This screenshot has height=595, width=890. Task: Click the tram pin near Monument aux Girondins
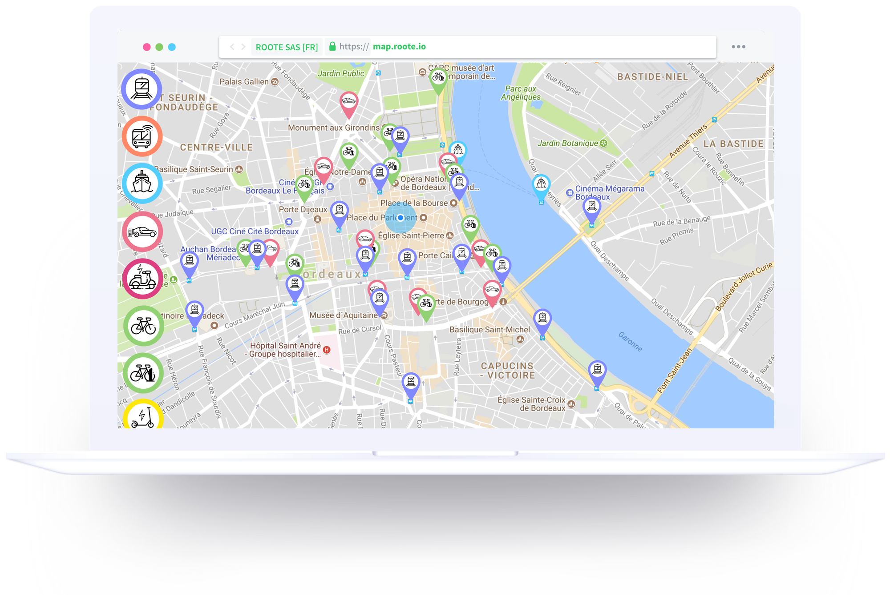tap(400, 140)
